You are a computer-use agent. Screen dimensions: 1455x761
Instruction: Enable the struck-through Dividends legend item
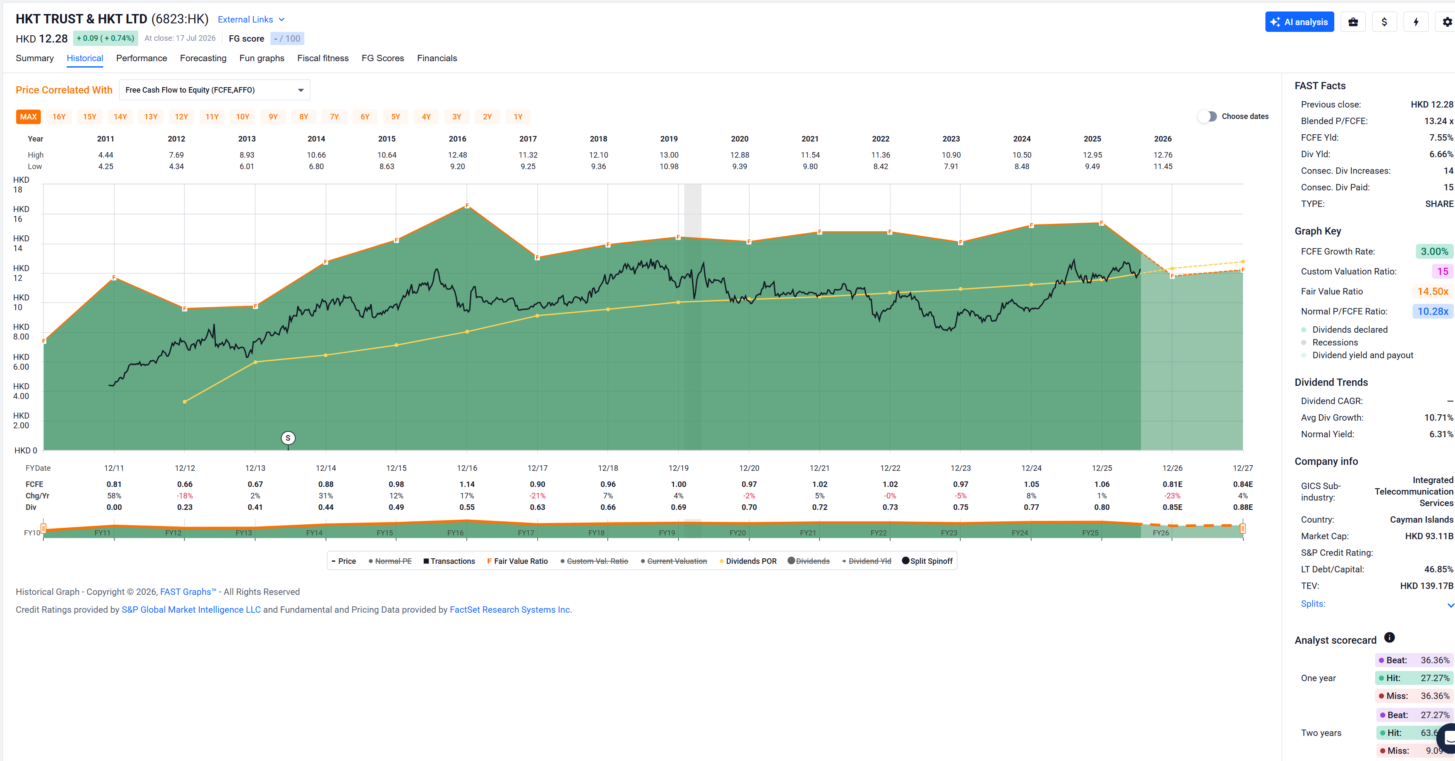tap(809, 561)
